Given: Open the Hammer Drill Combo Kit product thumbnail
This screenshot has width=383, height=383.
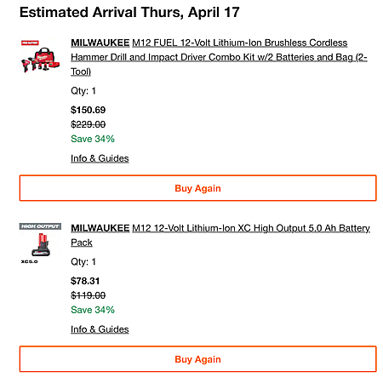Looking at the screenshot, I should click(41, 59).
